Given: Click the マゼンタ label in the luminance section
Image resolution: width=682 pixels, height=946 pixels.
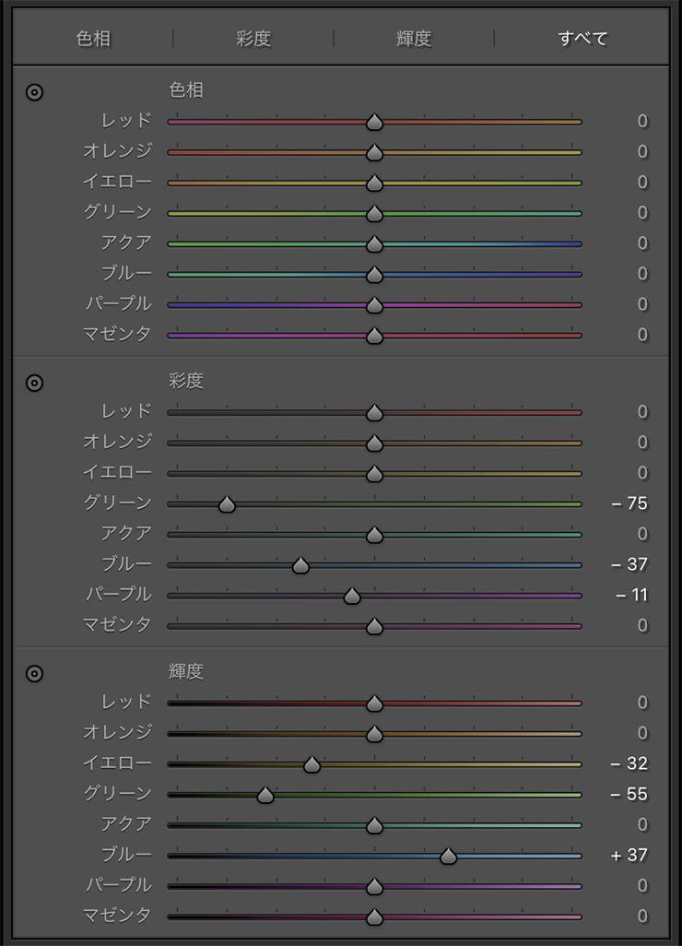Looking at the screenshot, I should (x=117, y=916).
